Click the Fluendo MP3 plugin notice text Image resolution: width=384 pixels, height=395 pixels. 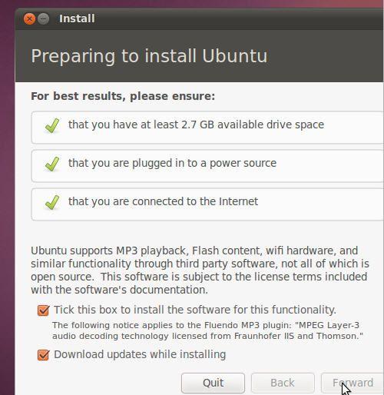(x=207, y=330)
